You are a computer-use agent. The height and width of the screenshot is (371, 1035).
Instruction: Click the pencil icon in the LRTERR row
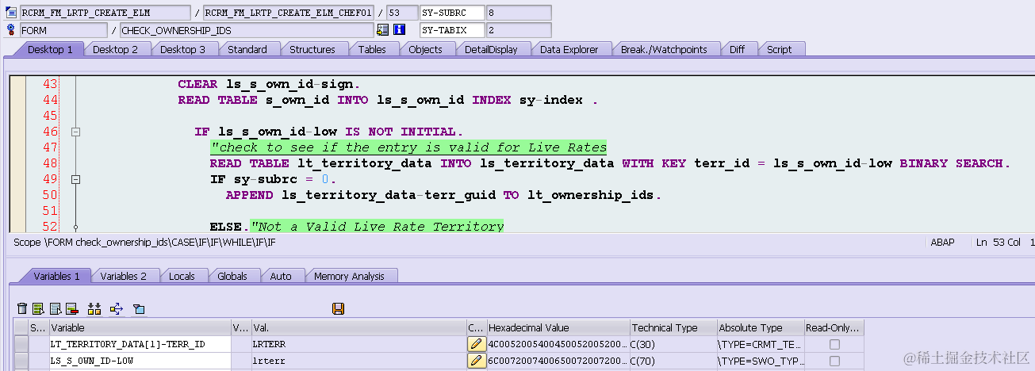[x=476, y=344]
